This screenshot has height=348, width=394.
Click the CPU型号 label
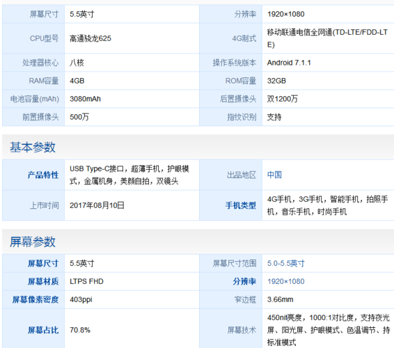pyautogui.click(x=45, y=38)
